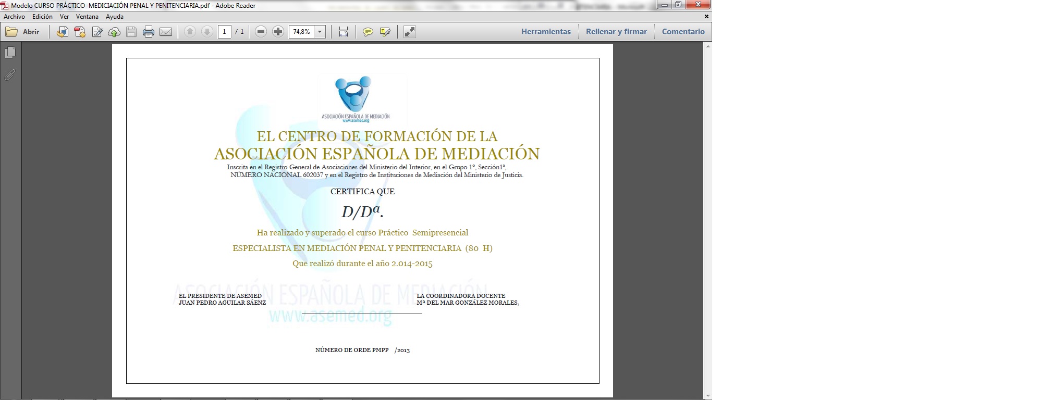Click 'JUAN PEDRO AGUILAR SÁENZ' signature name
The width and height of the screenshot is (1052, 400).
tap(222, 303)
